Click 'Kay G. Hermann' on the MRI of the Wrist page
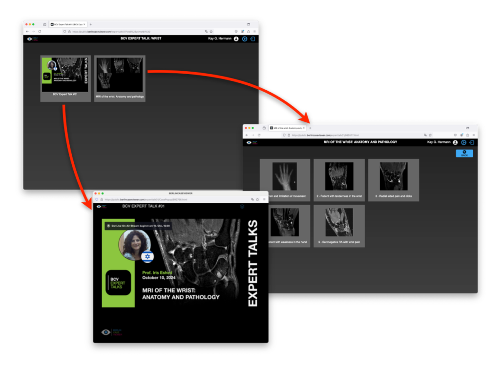The image size is (503, 369). pos(439,142)
